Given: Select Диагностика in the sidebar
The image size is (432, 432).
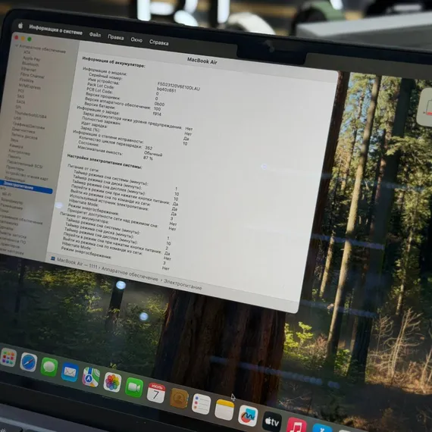Looking at the screenshot, I should click(x=23, y=130).
